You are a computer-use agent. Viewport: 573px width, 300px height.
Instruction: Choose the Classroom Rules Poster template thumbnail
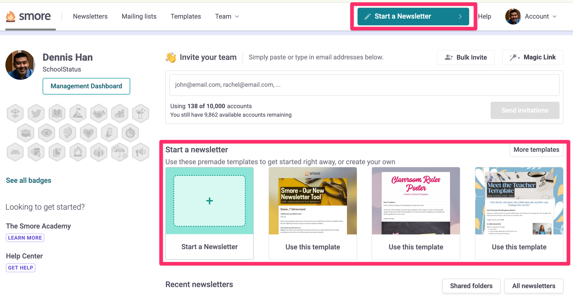click(416, 201)
